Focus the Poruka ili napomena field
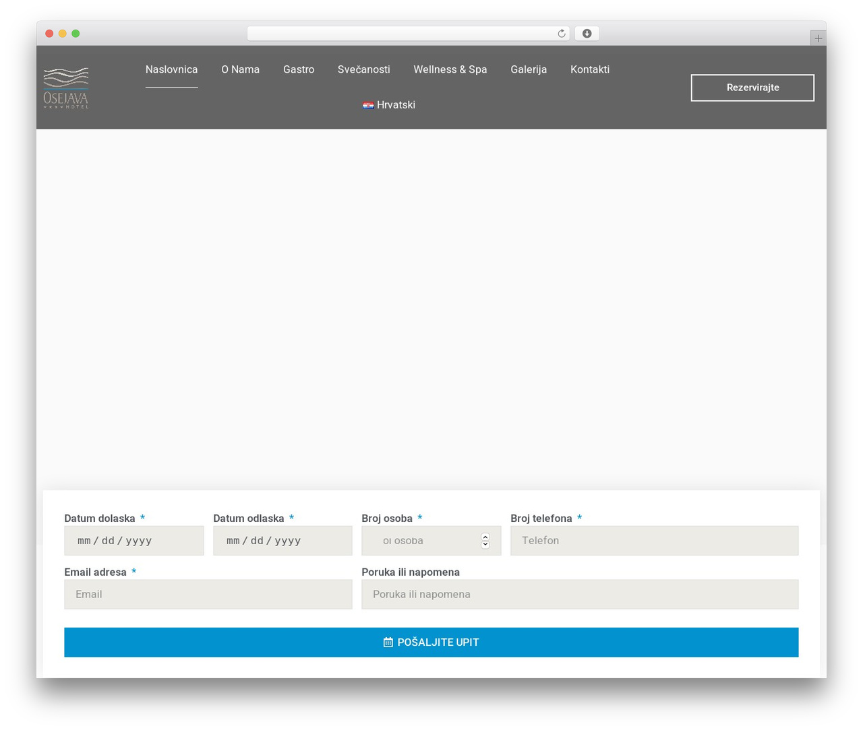The height and width of the screenshot is (730, 863). pos(580,595)
